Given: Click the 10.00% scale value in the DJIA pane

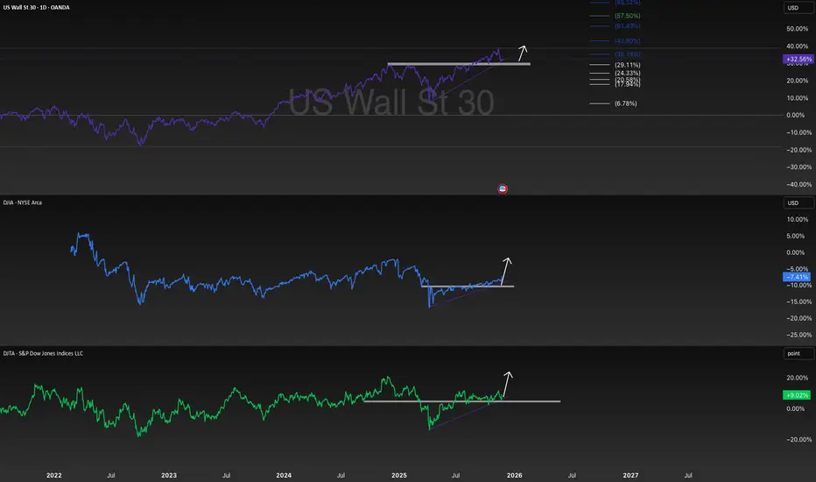Looking at the screenshot, I should (798, 219).
